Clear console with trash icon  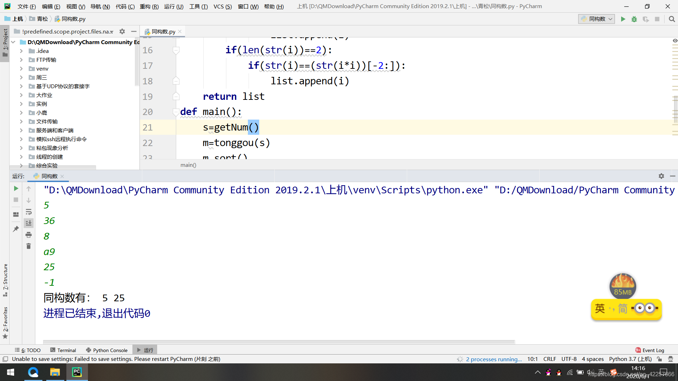click(x=29, y=246)
